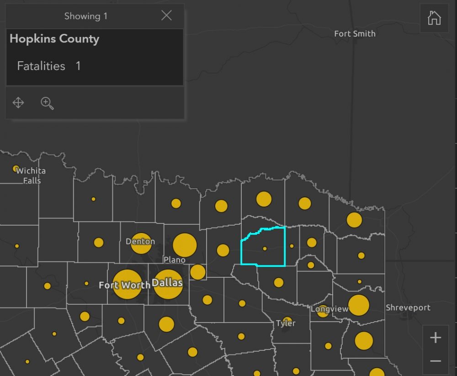457x376 pixels.
Task: Click the Fatalities value 1
Action: pyautogui.click(x=78, y=66)
